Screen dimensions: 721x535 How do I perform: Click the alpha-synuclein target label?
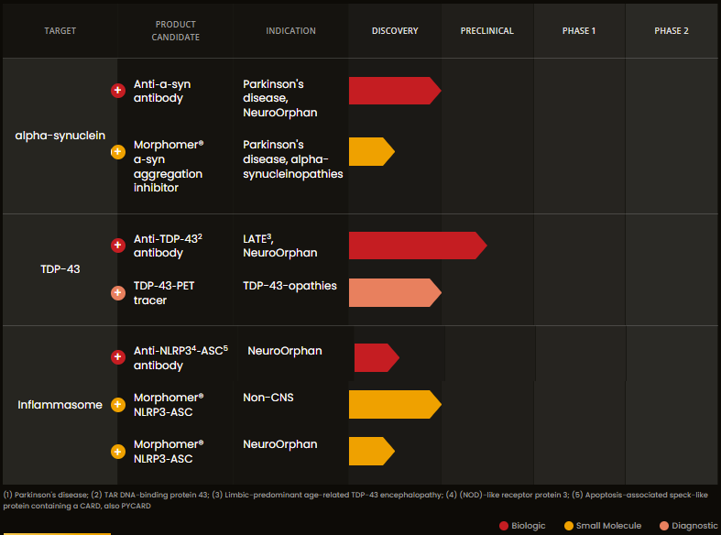[x=60, y=136]
